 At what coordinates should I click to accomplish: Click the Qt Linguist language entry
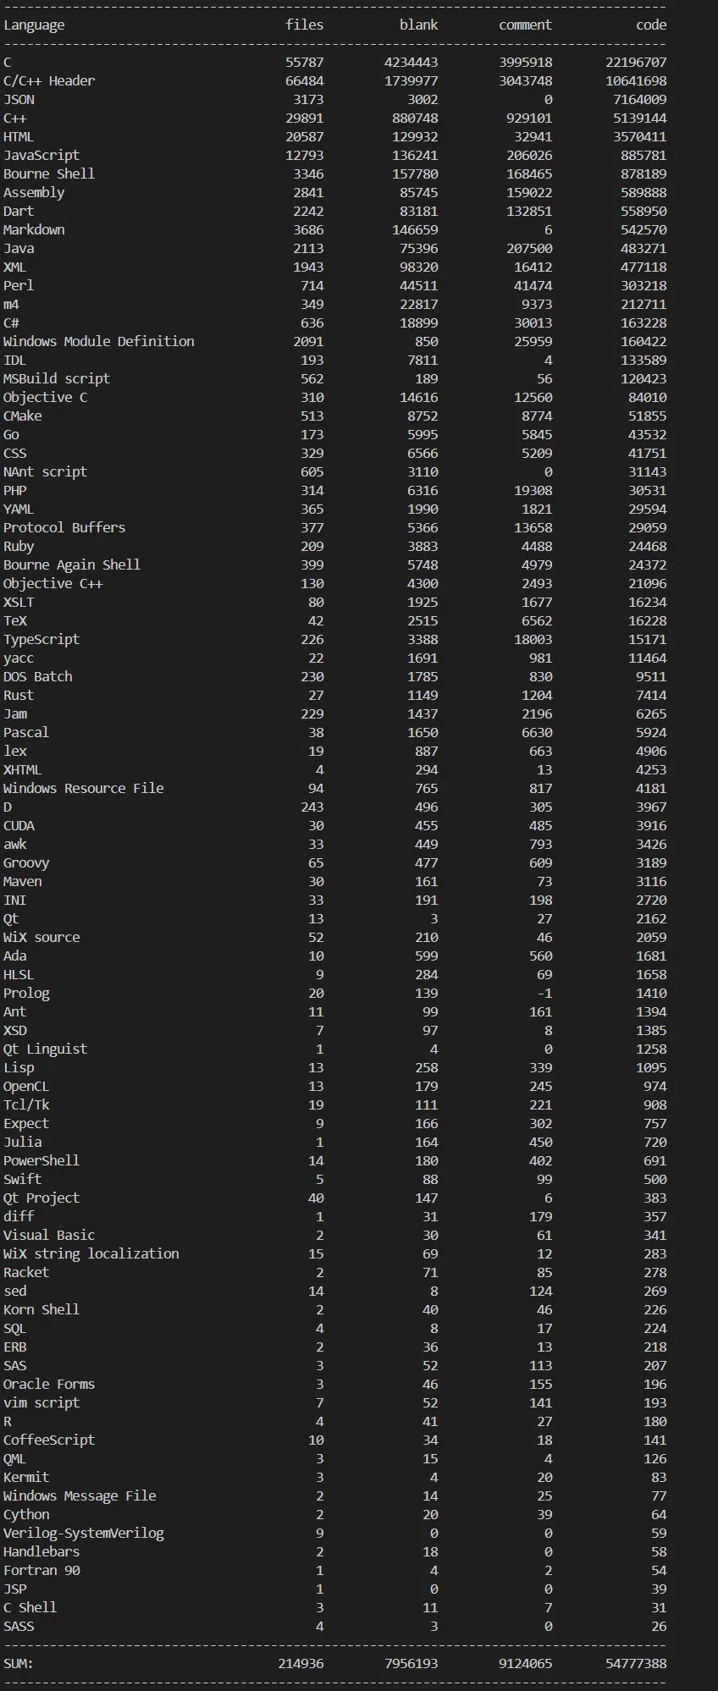[x=45, y=1049]
